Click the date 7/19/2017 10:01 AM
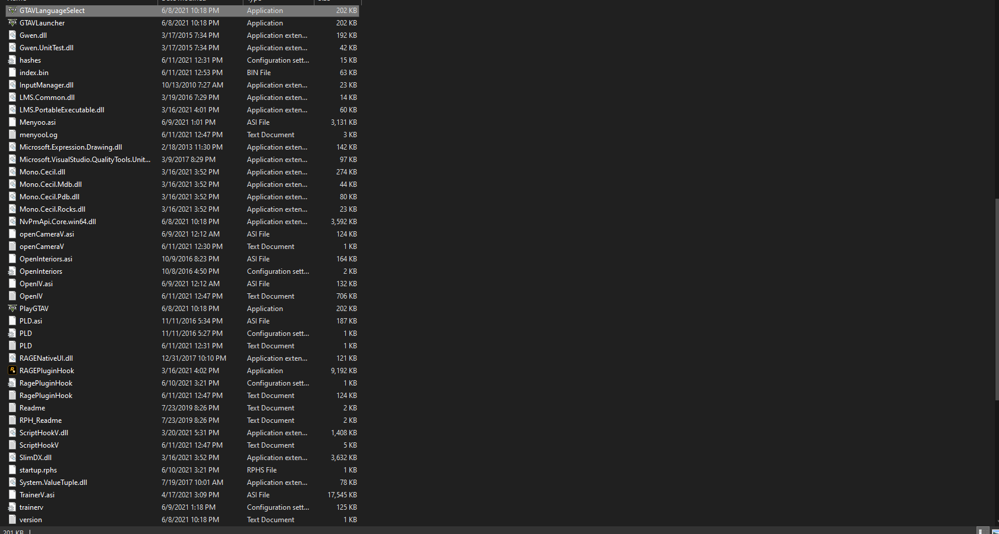This screenshot has width=999, height=534. point(192,483)
